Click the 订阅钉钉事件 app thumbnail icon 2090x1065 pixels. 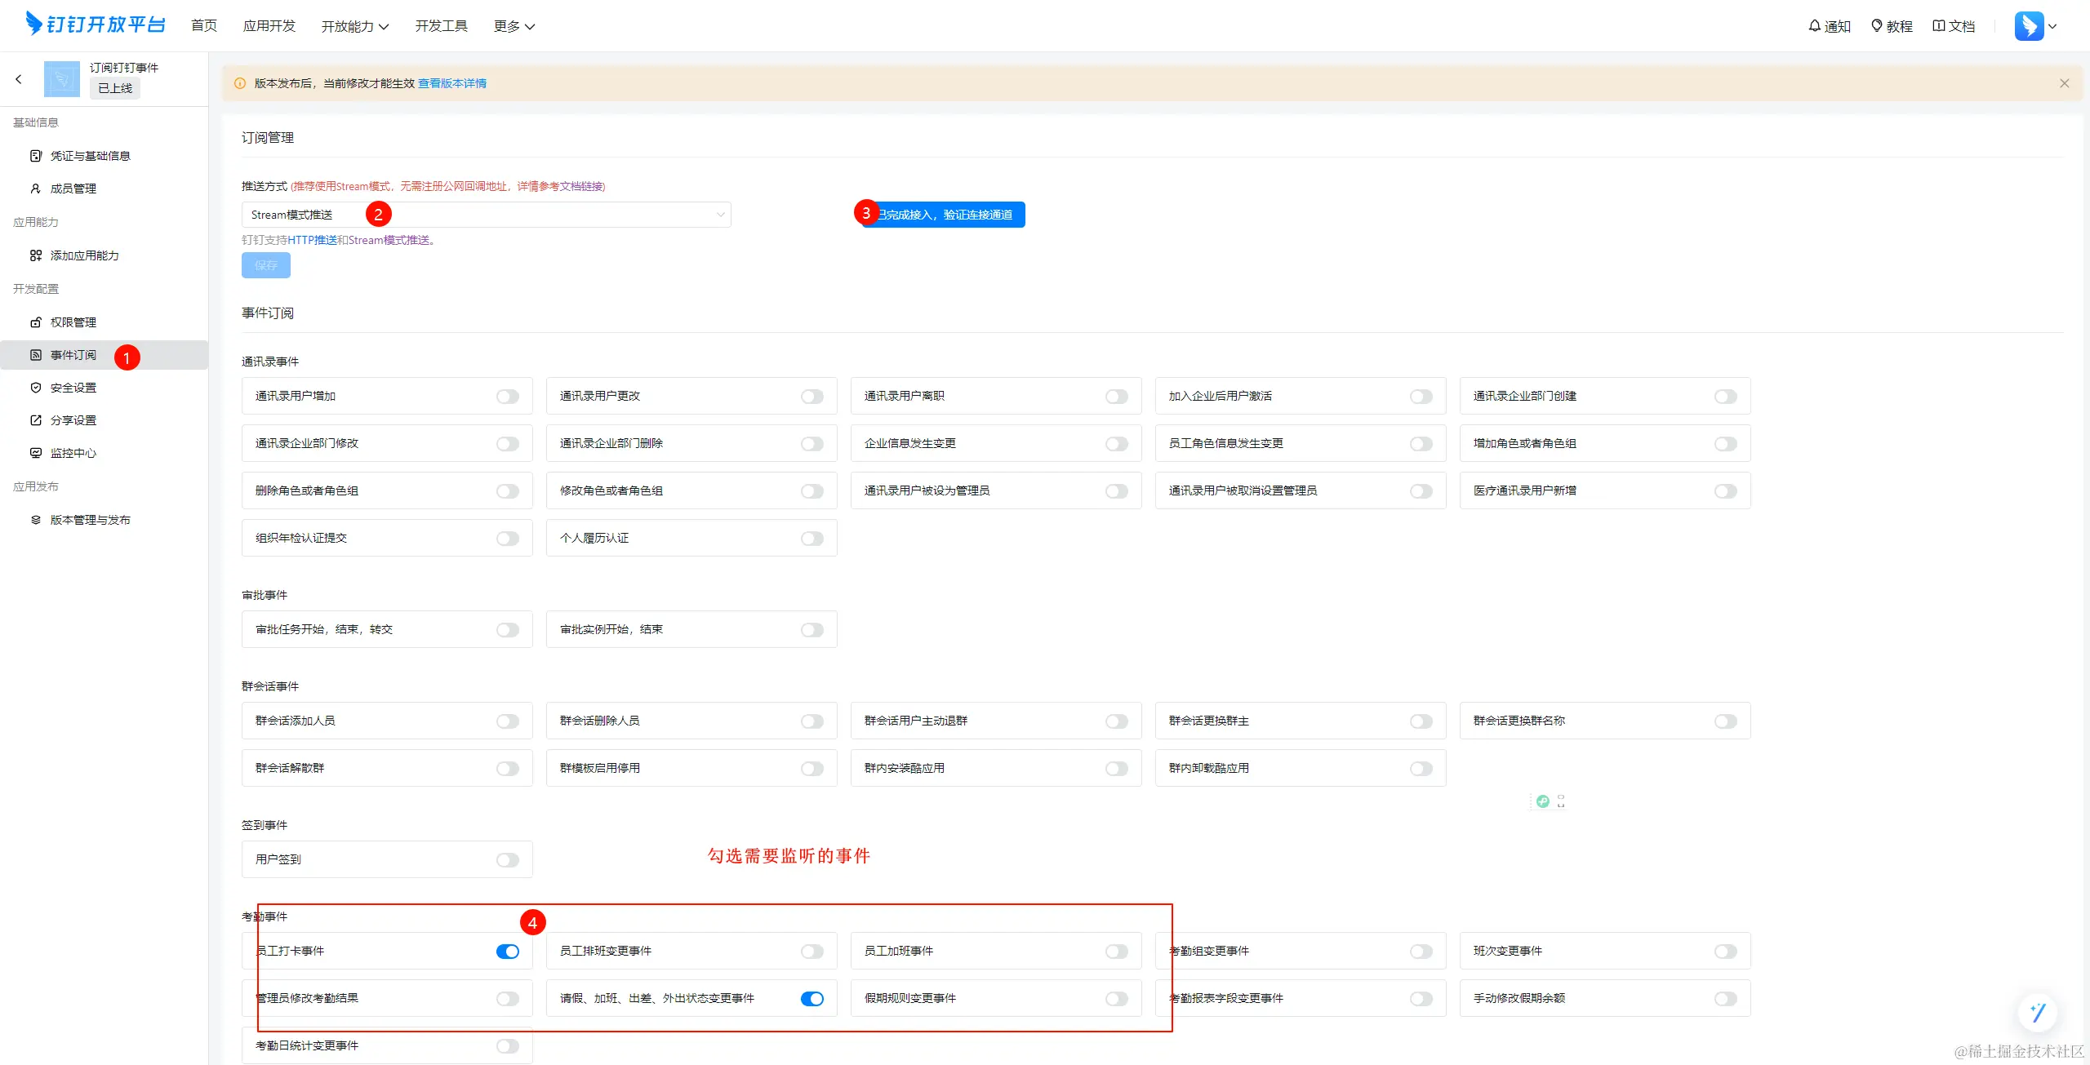tap(62, 79)
